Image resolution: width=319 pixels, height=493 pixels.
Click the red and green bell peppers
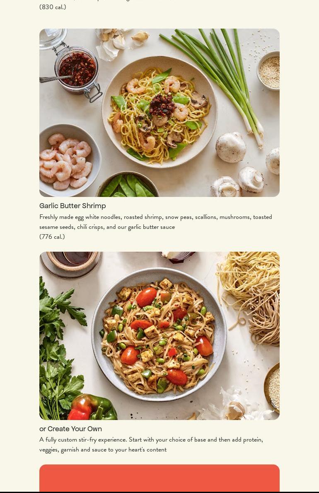(92, 408)
